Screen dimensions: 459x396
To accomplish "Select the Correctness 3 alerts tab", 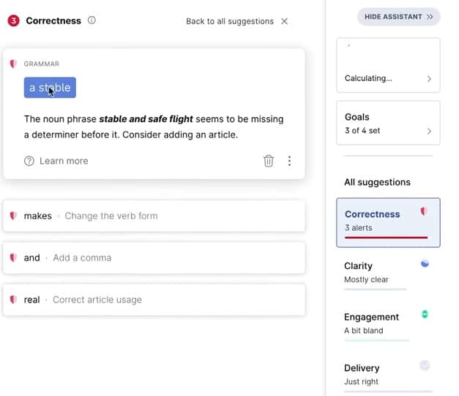I will point(388,223).
